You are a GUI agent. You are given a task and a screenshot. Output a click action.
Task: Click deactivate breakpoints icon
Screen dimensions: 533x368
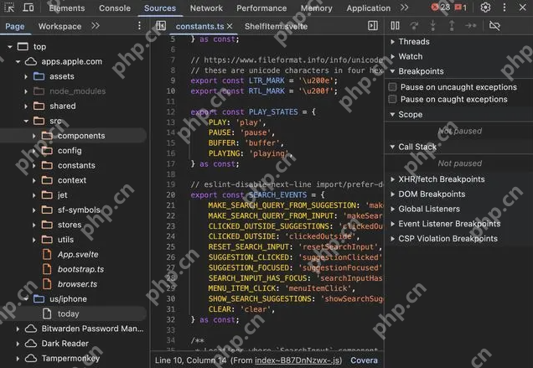494,26
